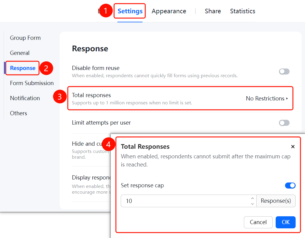Open Form Submission settings
This screenshot has width=305, height=238.
[32, 83]
